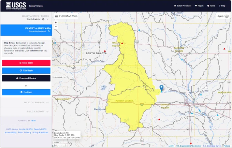Open Exploration Tools panel
Screen dimensions: 232x148
(x=66, y=16)
